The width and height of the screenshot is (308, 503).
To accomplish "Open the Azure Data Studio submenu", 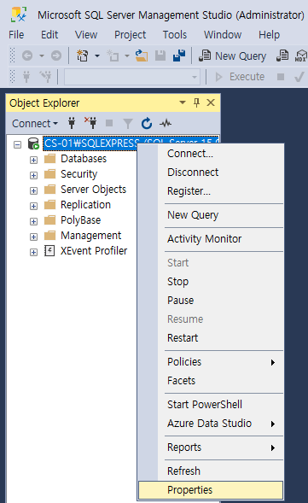I will click(x=211, y=424).
